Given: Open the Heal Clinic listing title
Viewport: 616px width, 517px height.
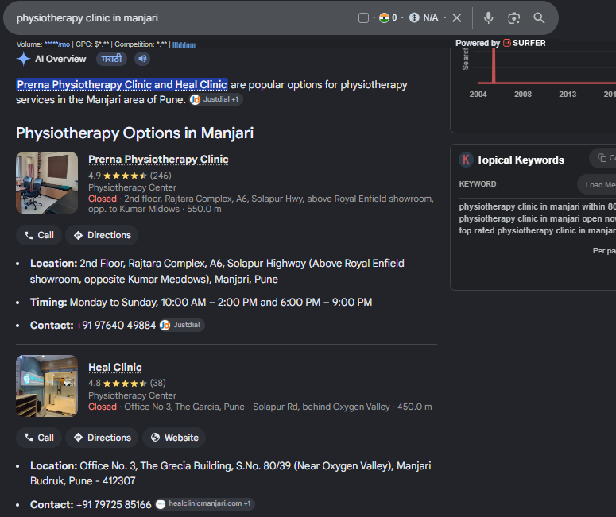Looking at the screenshot, I should pyautogui.click(x=115, y=367).
